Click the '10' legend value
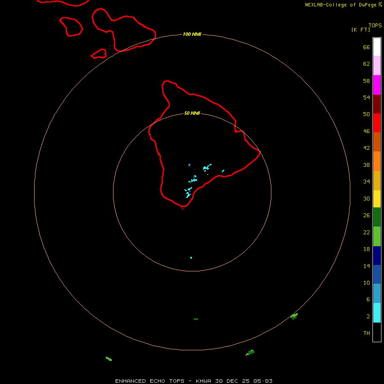 tap(367, 282)
